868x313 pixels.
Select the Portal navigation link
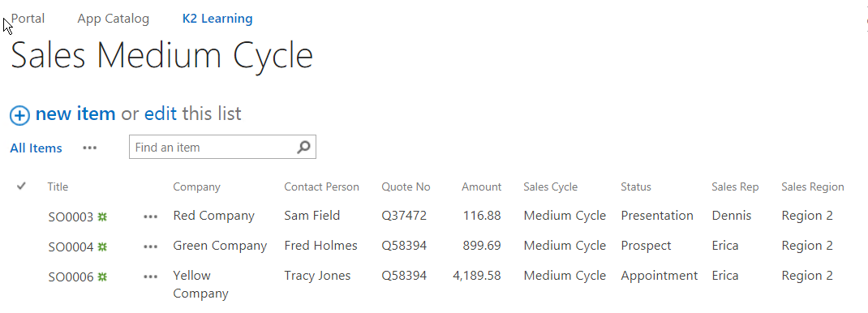click(x=28, y=19)
